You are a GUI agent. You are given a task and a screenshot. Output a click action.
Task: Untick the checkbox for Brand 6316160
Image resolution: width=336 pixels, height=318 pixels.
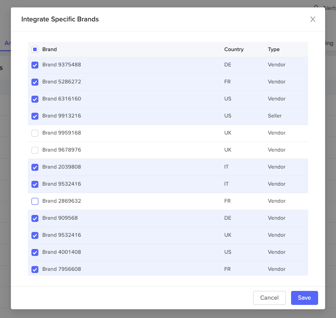coord(35,99)
